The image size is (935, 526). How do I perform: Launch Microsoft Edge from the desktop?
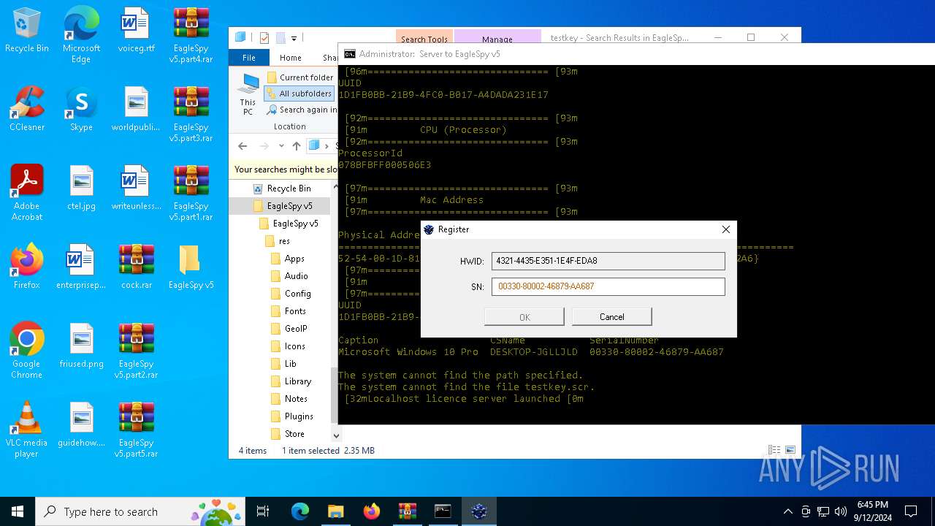tap(81, 35)
